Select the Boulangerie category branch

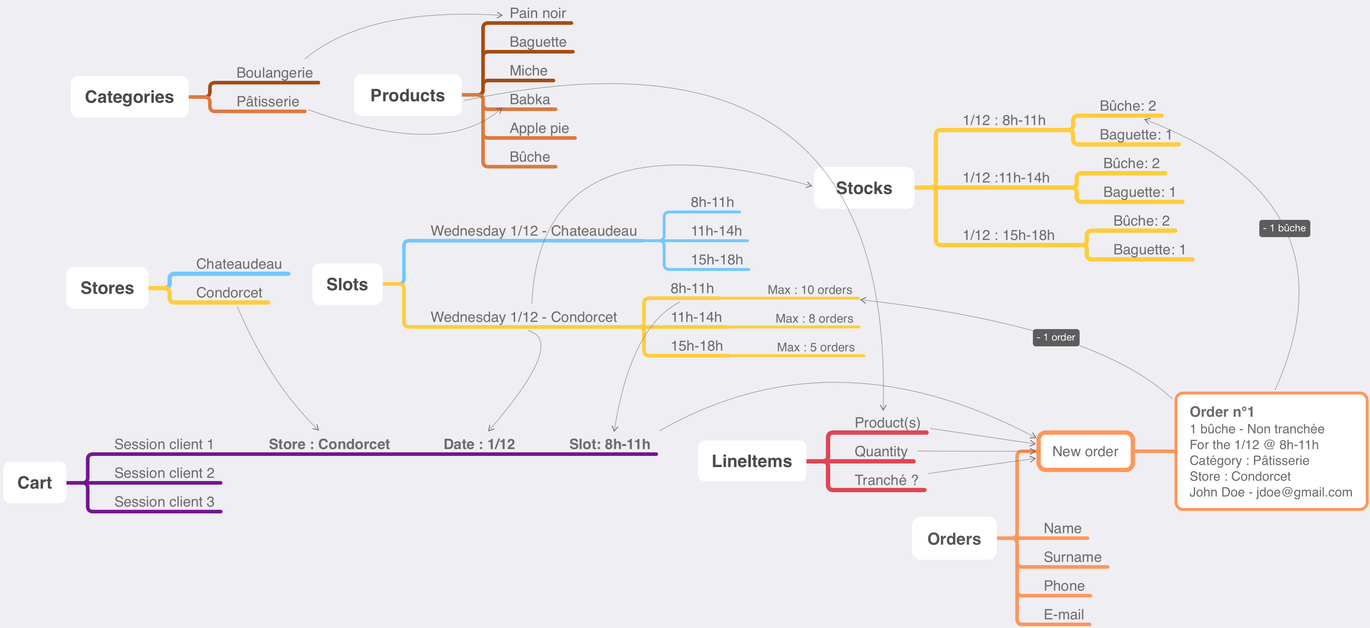275,73
